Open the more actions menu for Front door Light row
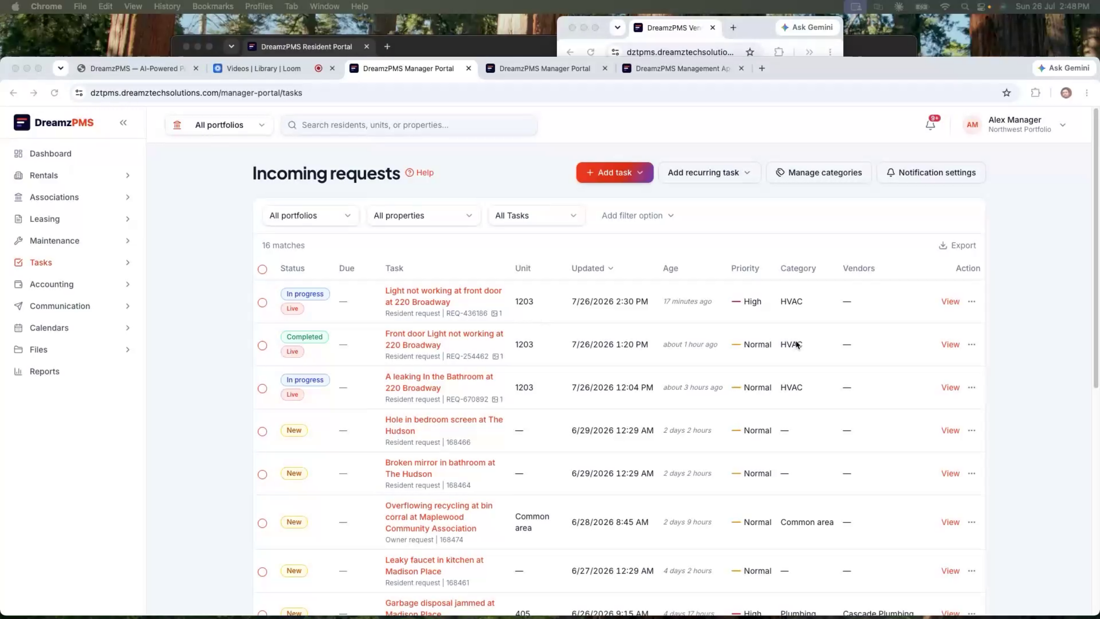This screenshot has height=619, width=1100. [972, 344]
